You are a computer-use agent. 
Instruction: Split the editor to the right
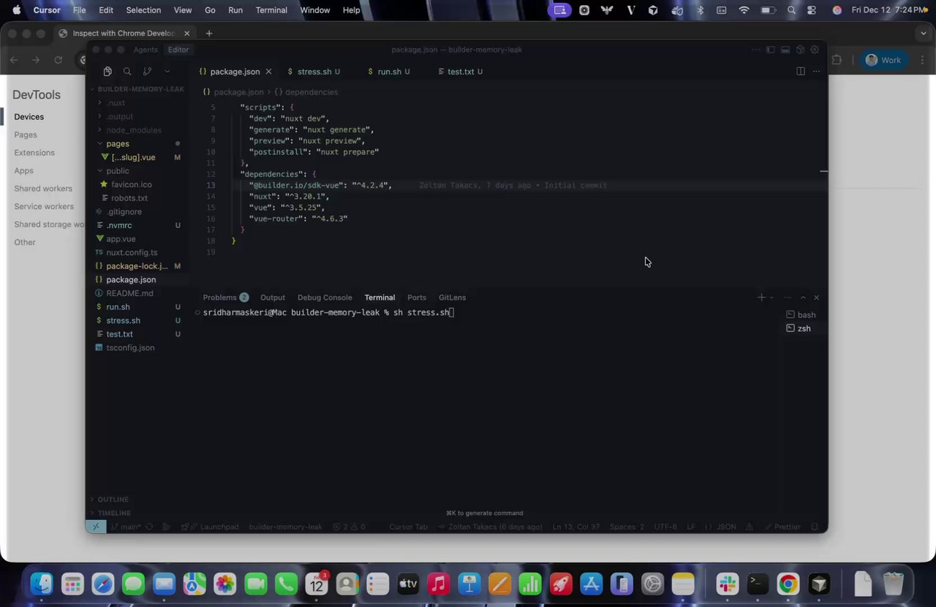801,72
